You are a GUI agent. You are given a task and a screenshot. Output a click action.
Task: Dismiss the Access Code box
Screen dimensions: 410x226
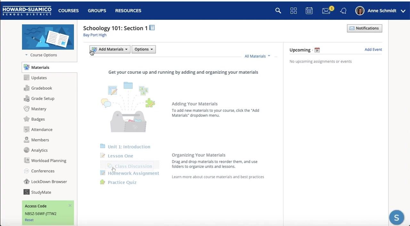coord(70,206)
